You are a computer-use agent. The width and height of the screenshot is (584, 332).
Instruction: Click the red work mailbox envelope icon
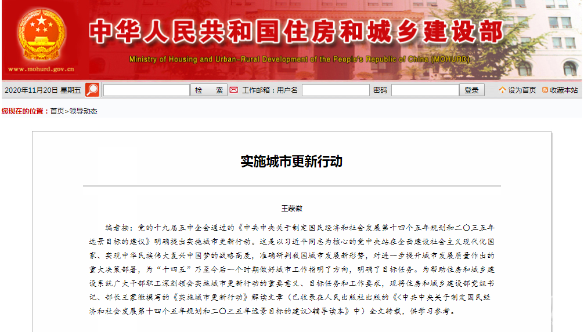pyautogui.click(x=234, y=90)
